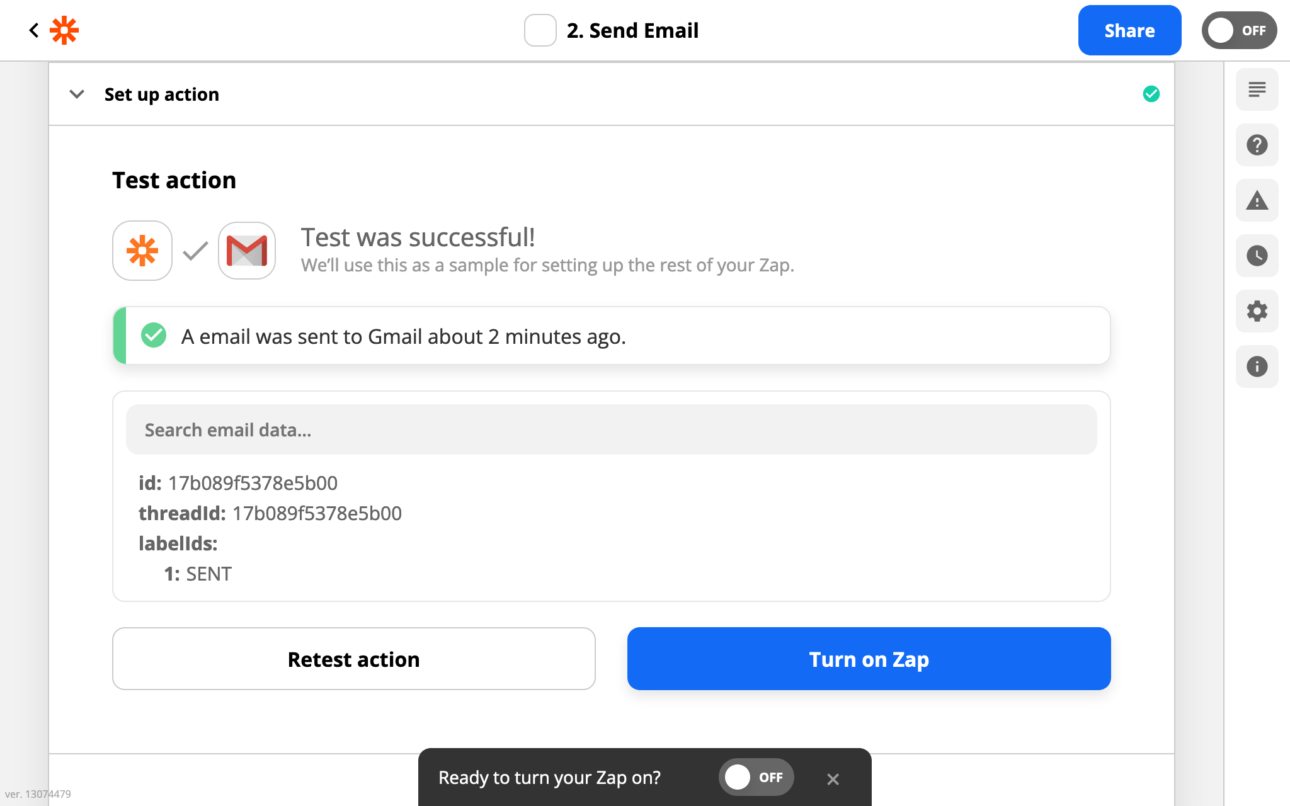This screenshot has width=1290, height=806.
Task: Click the 'Turn on Zap' button
Action: [x=869, y=659]
